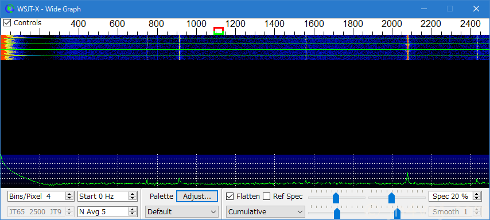Enable the Ref Spec checkbox

pos(267,197)
